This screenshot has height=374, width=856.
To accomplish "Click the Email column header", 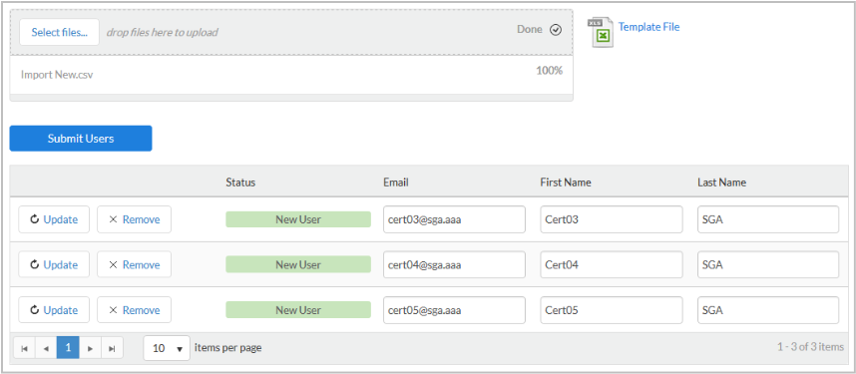I will [396, 183].
